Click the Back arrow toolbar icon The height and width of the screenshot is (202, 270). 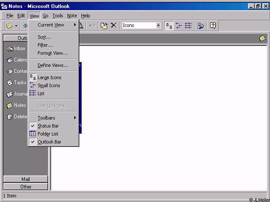click(x=25, y=26)
